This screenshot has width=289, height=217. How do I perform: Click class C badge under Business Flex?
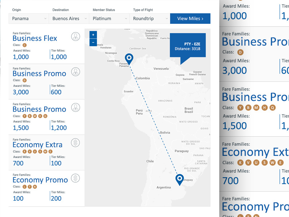click(x=25, y=45)
